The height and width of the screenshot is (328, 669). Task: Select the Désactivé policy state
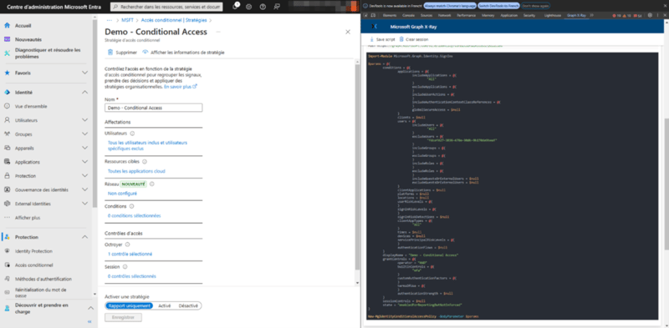[188, 305]
